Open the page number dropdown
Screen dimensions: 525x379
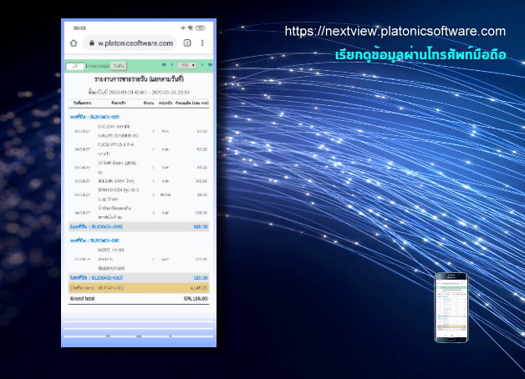coord(186,65)
